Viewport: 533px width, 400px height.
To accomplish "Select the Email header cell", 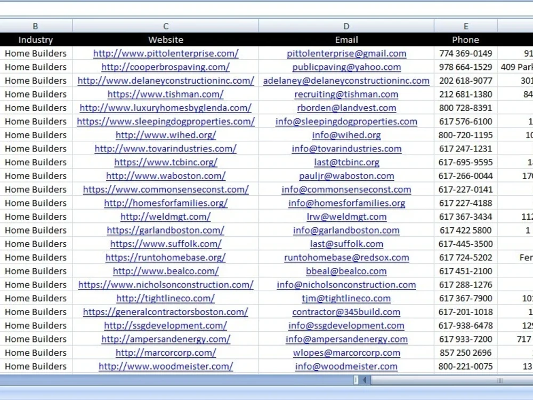I will (x=346, y=40).
